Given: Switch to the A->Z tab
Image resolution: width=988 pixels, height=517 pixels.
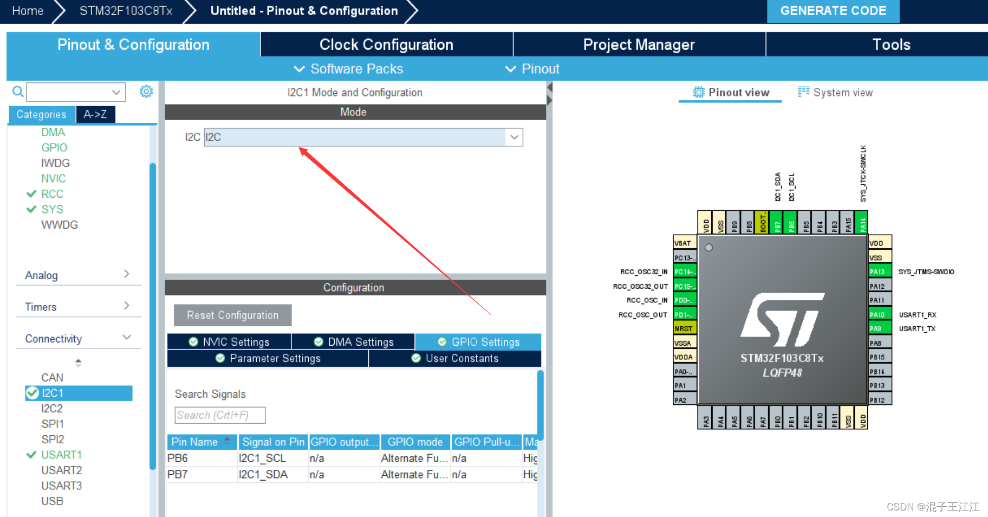Looking at the screenshot, I should (95, 114).
